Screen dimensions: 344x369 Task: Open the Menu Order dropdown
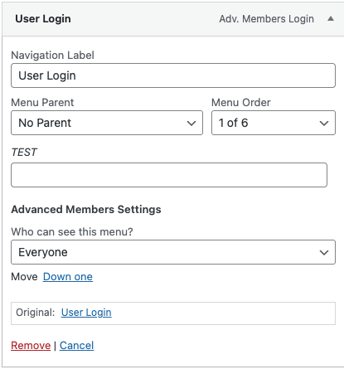click(x=274, y=123)
